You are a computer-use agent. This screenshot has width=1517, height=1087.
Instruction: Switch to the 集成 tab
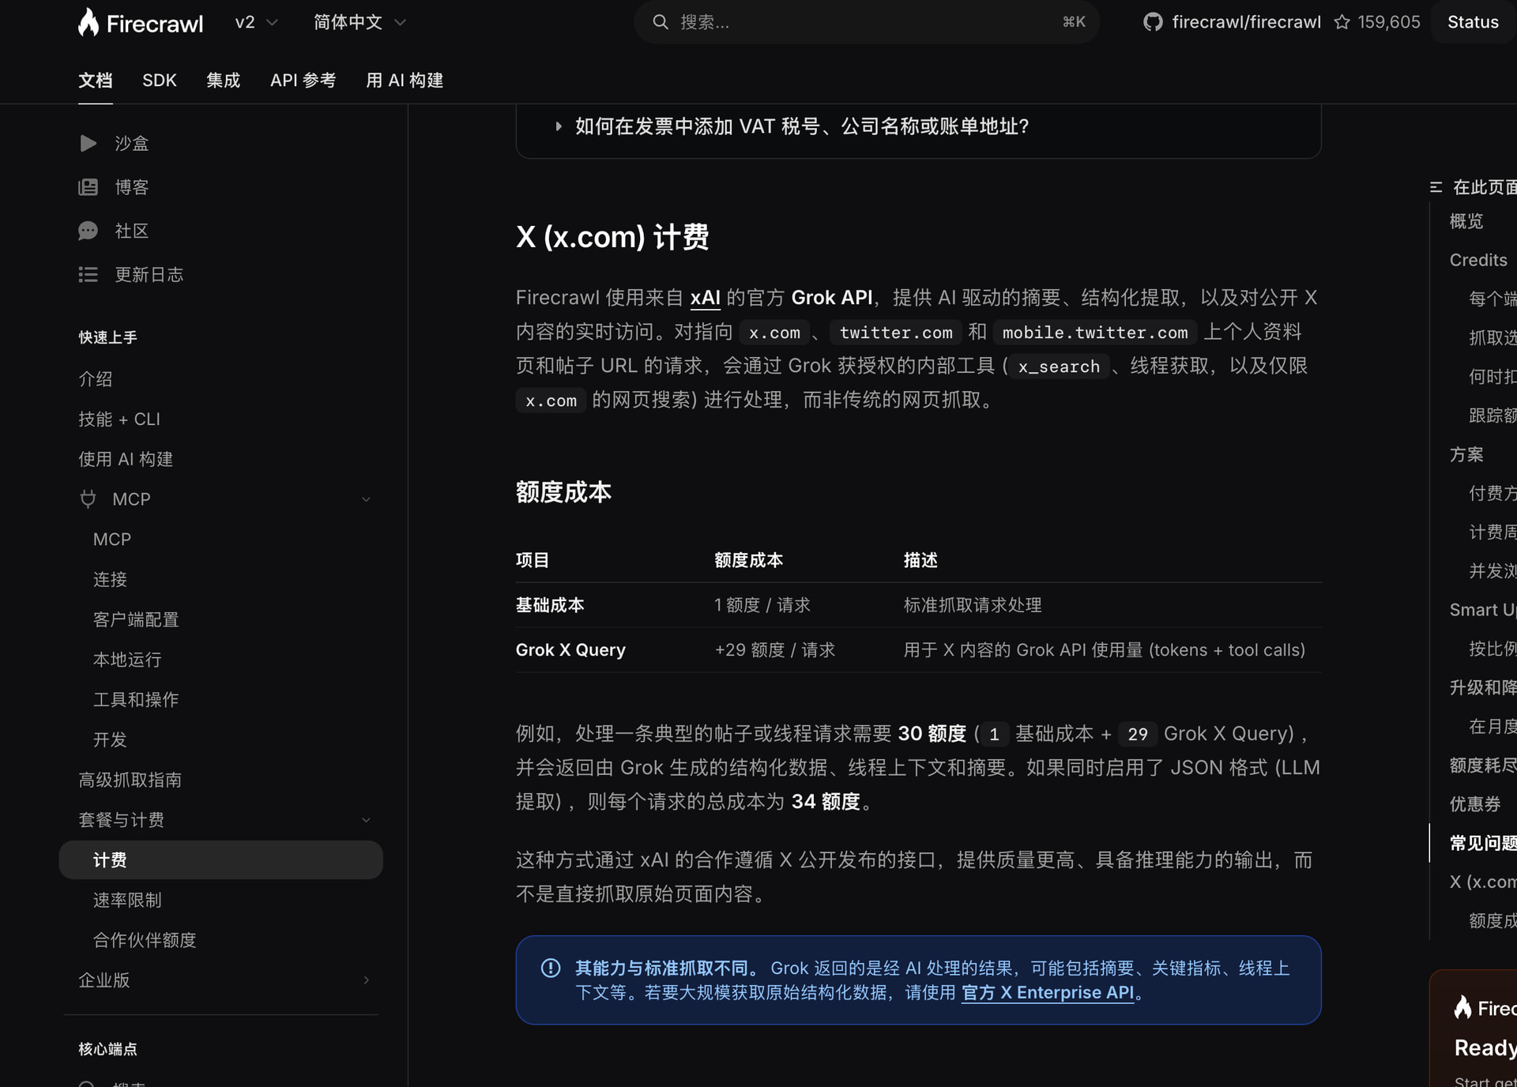tap(224, 81)
